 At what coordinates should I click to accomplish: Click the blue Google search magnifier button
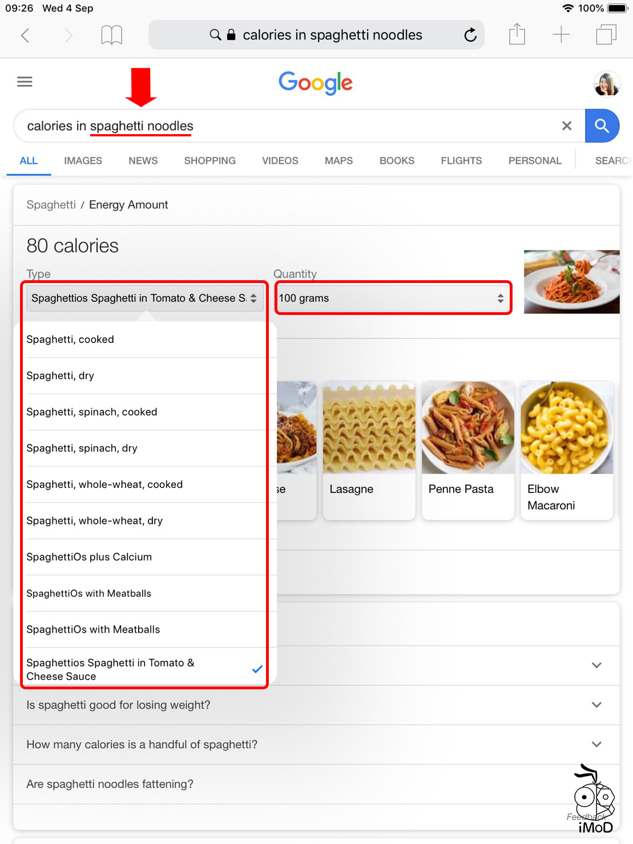tap(602, 126)
